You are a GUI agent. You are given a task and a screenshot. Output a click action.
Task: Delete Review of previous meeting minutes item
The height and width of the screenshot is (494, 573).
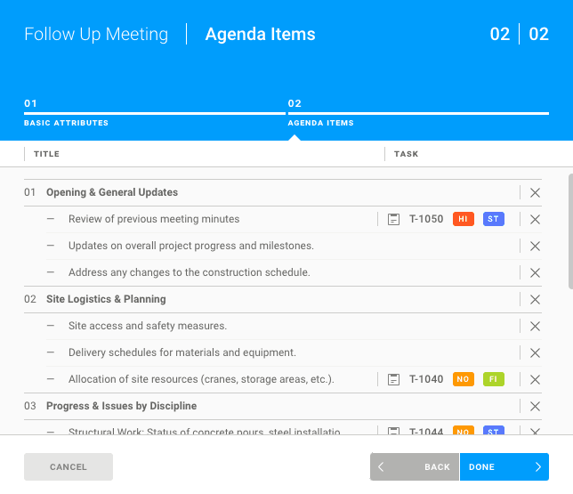click(x=535, y=219)
